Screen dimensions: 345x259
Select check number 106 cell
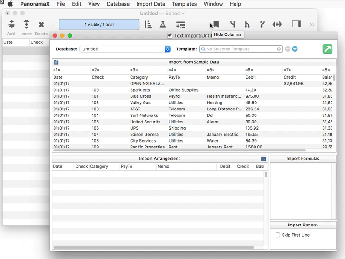tap(95, 128)
